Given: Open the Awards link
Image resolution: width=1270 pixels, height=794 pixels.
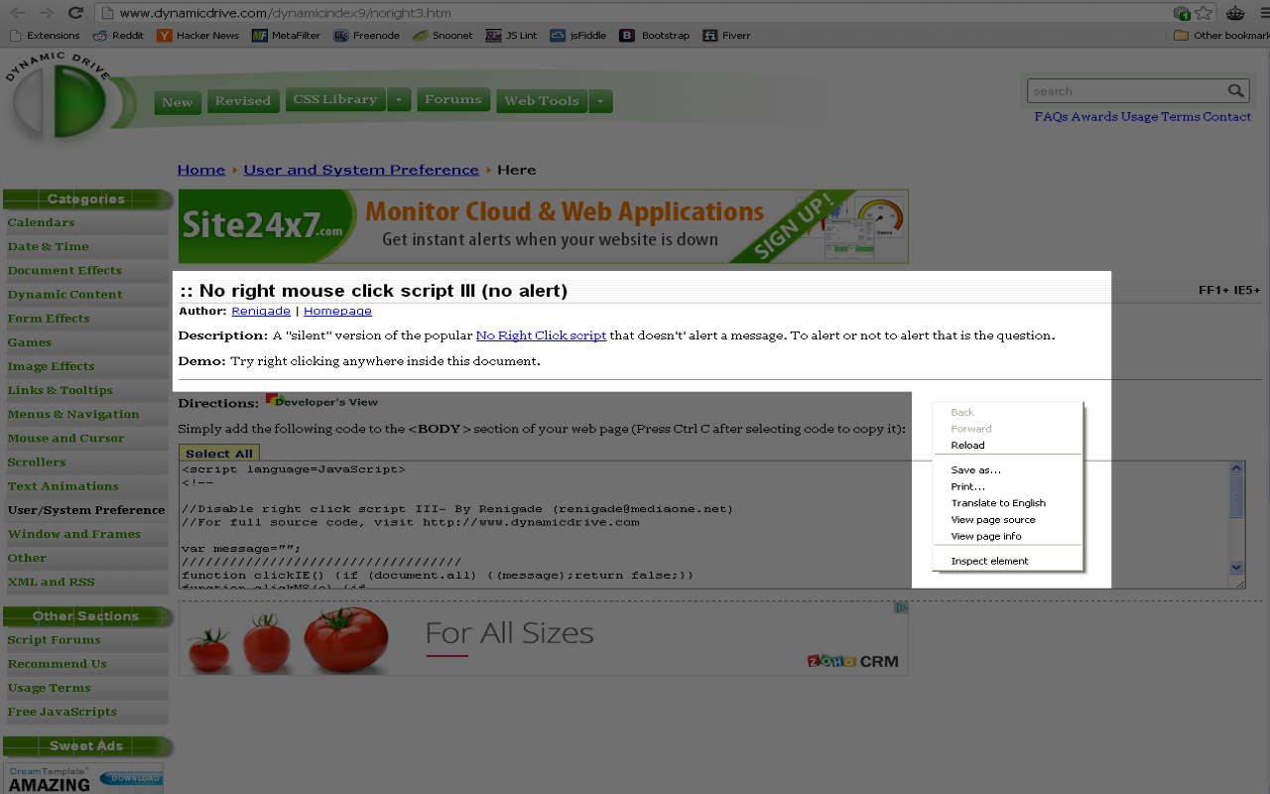Looking at the screenshot, I should 1094,117.
